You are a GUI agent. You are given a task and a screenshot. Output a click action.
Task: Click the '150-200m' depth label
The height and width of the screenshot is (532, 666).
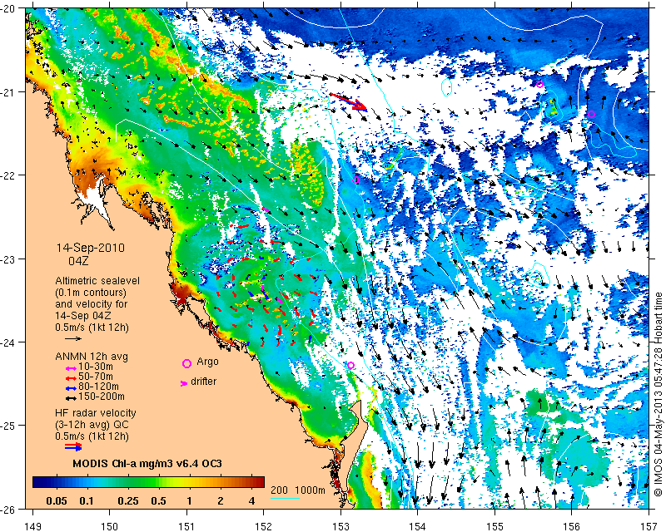point(102,397)
